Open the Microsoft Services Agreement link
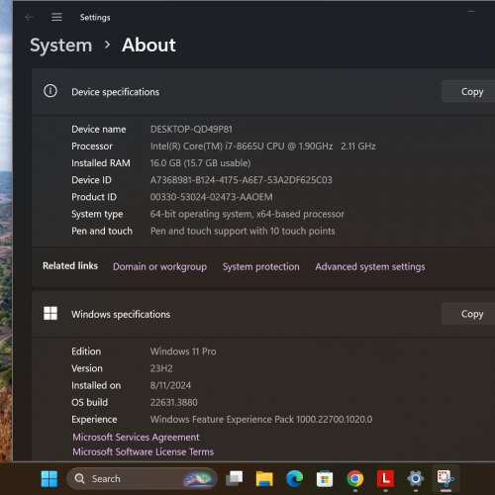 tap(136, 437)
